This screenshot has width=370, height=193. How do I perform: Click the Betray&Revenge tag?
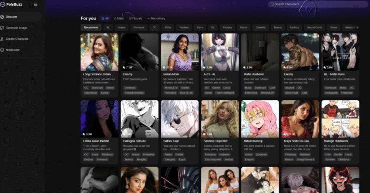(134, 93)
